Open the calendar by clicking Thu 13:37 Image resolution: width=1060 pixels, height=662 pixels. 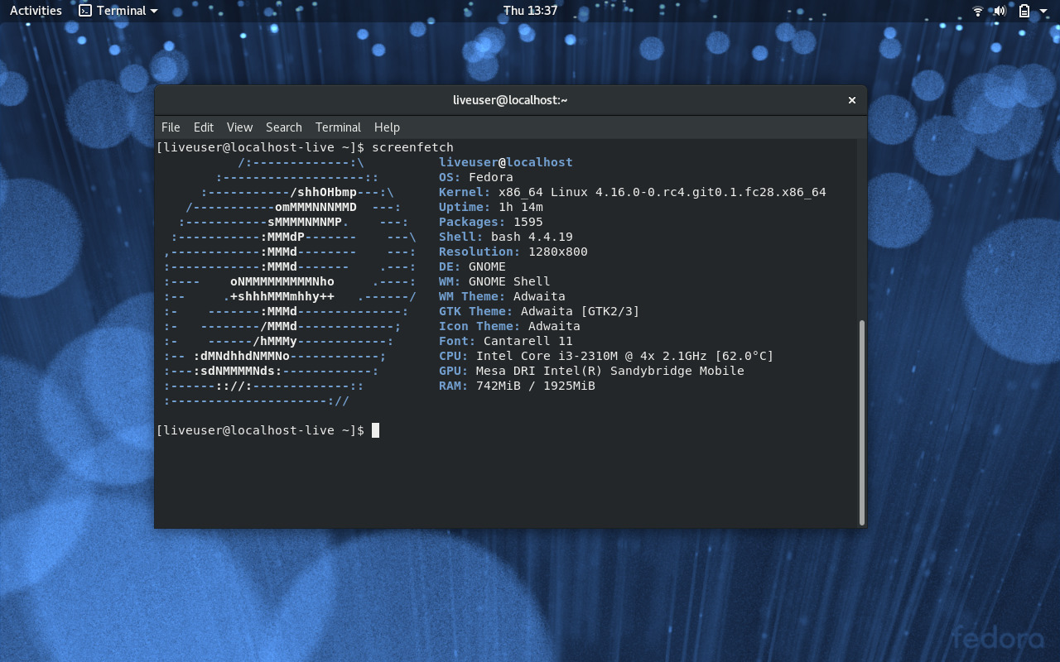(530, 11)
